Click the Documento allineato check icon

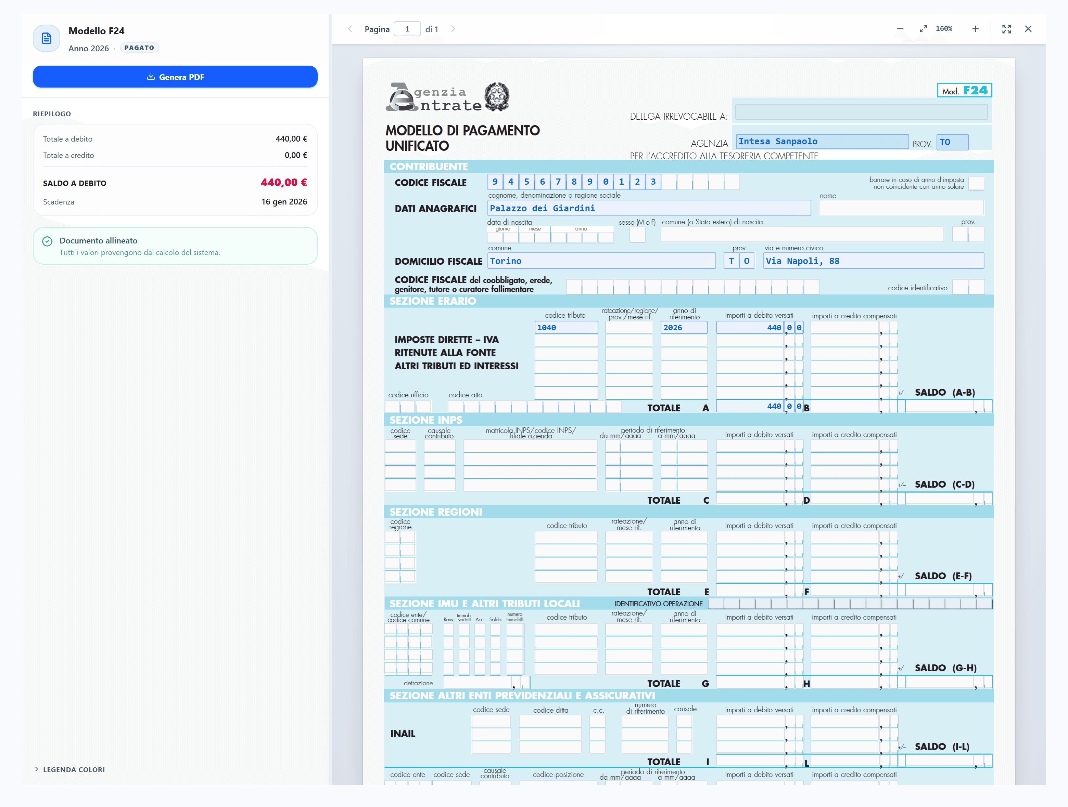click(x=47, y=241)
